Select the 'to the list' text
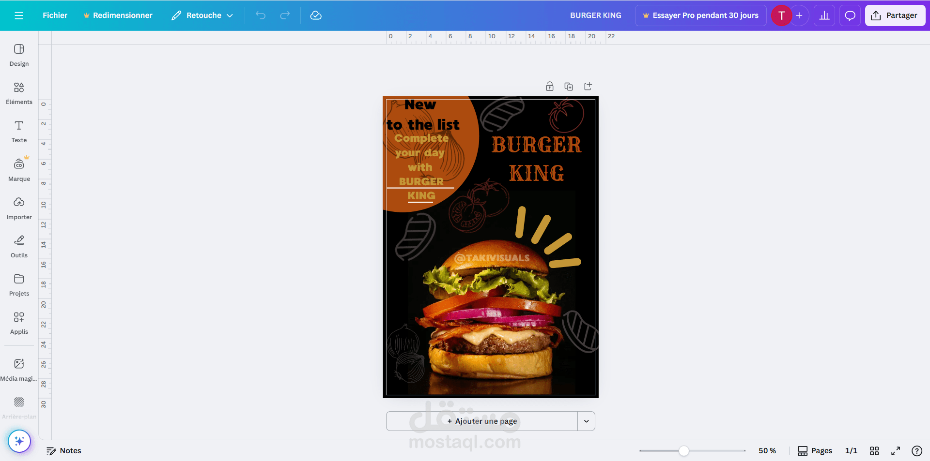This screenshot has height=461, width=930. click(x=423, y=125)
